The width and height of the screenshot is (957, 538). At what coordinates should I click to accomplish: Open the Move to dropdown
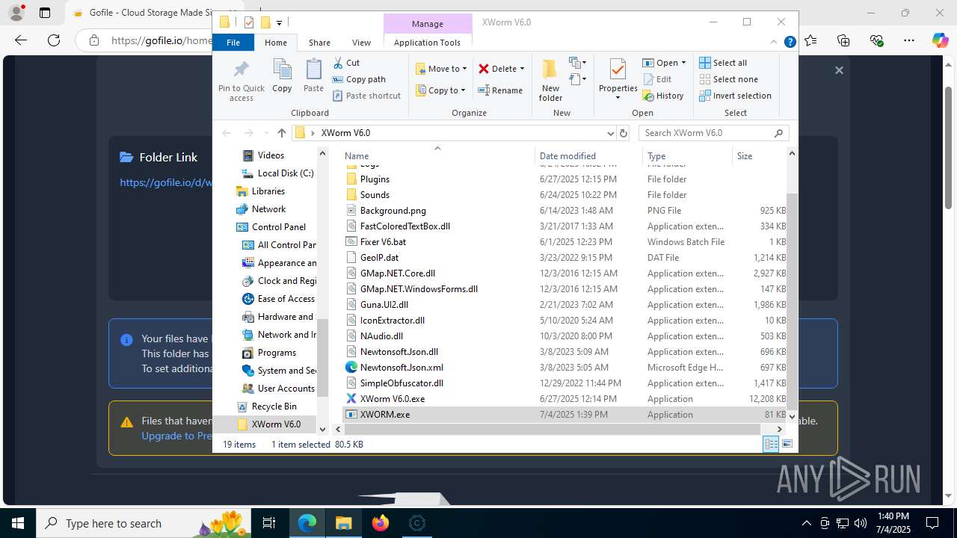[441, 69]
